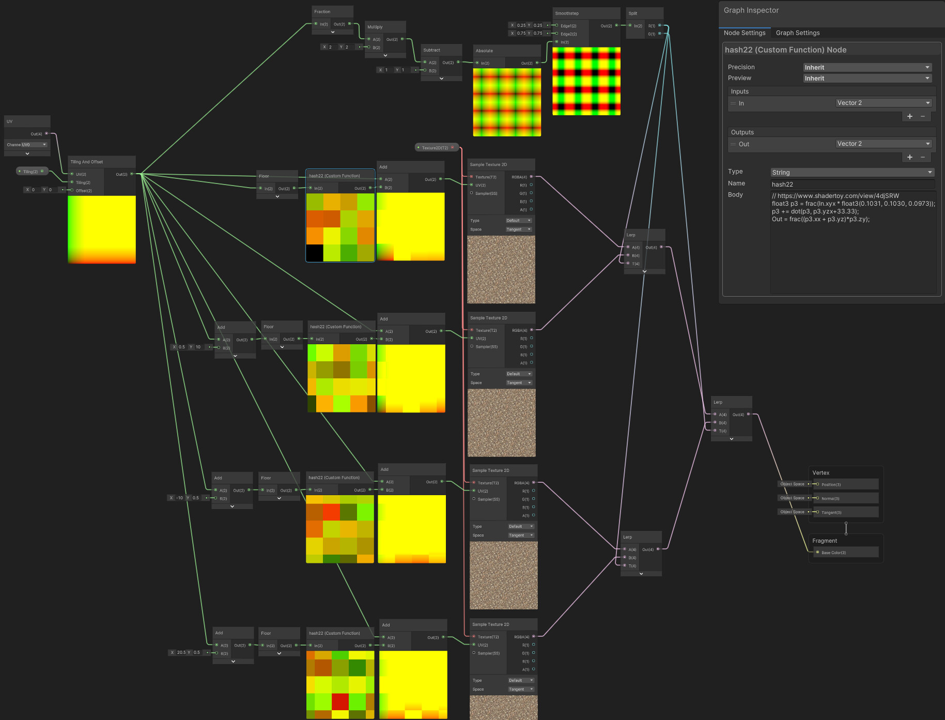Image resolution: width=945 pixels, height=720 pixels.
Task: Open the Space dropdown set to Tangent
Action: click(518, 229)
